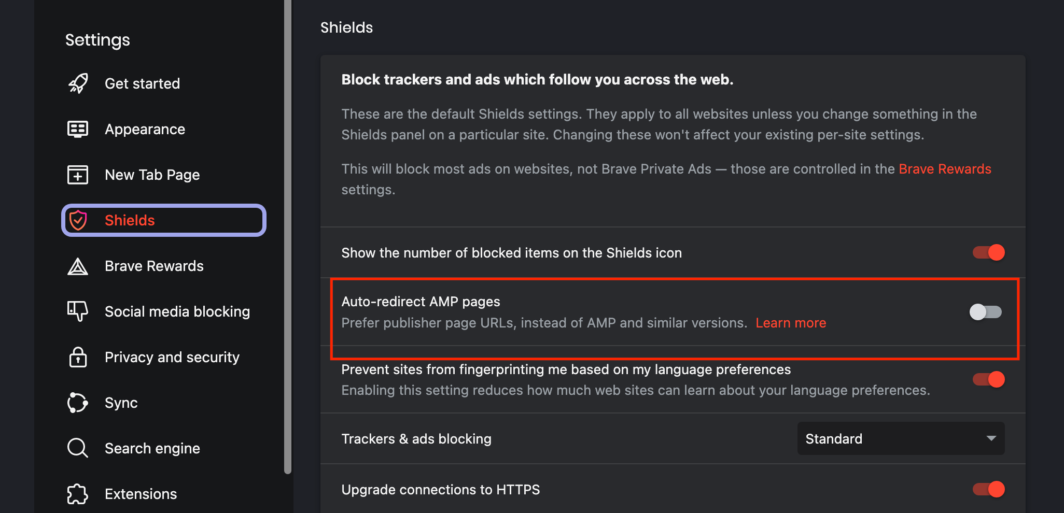Viewport: 1064px width, 513px height.
Task: Click the New Tab Page icon
Action: point(78,175)
